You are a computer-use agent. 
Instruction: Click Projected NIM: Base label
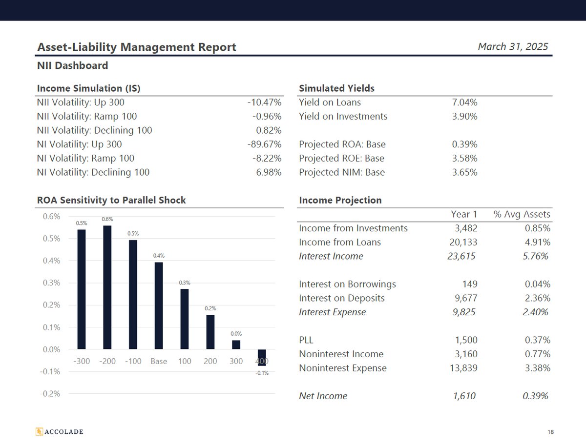(x=342, y=172)
